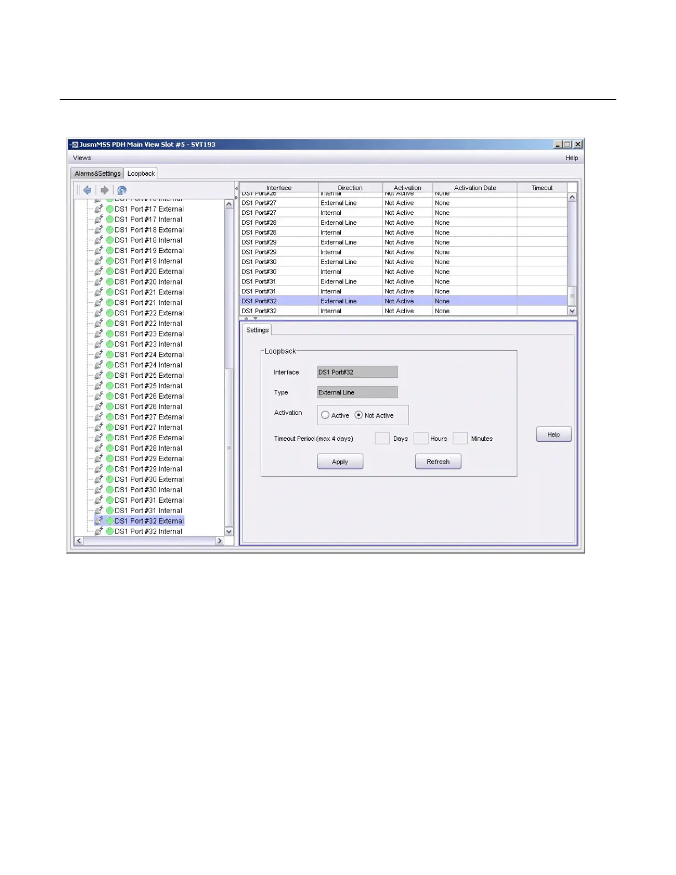This screenshot has height=875, width=676.
Task: Click the forward arrow navigation icon
Action: tap(104, 190)
